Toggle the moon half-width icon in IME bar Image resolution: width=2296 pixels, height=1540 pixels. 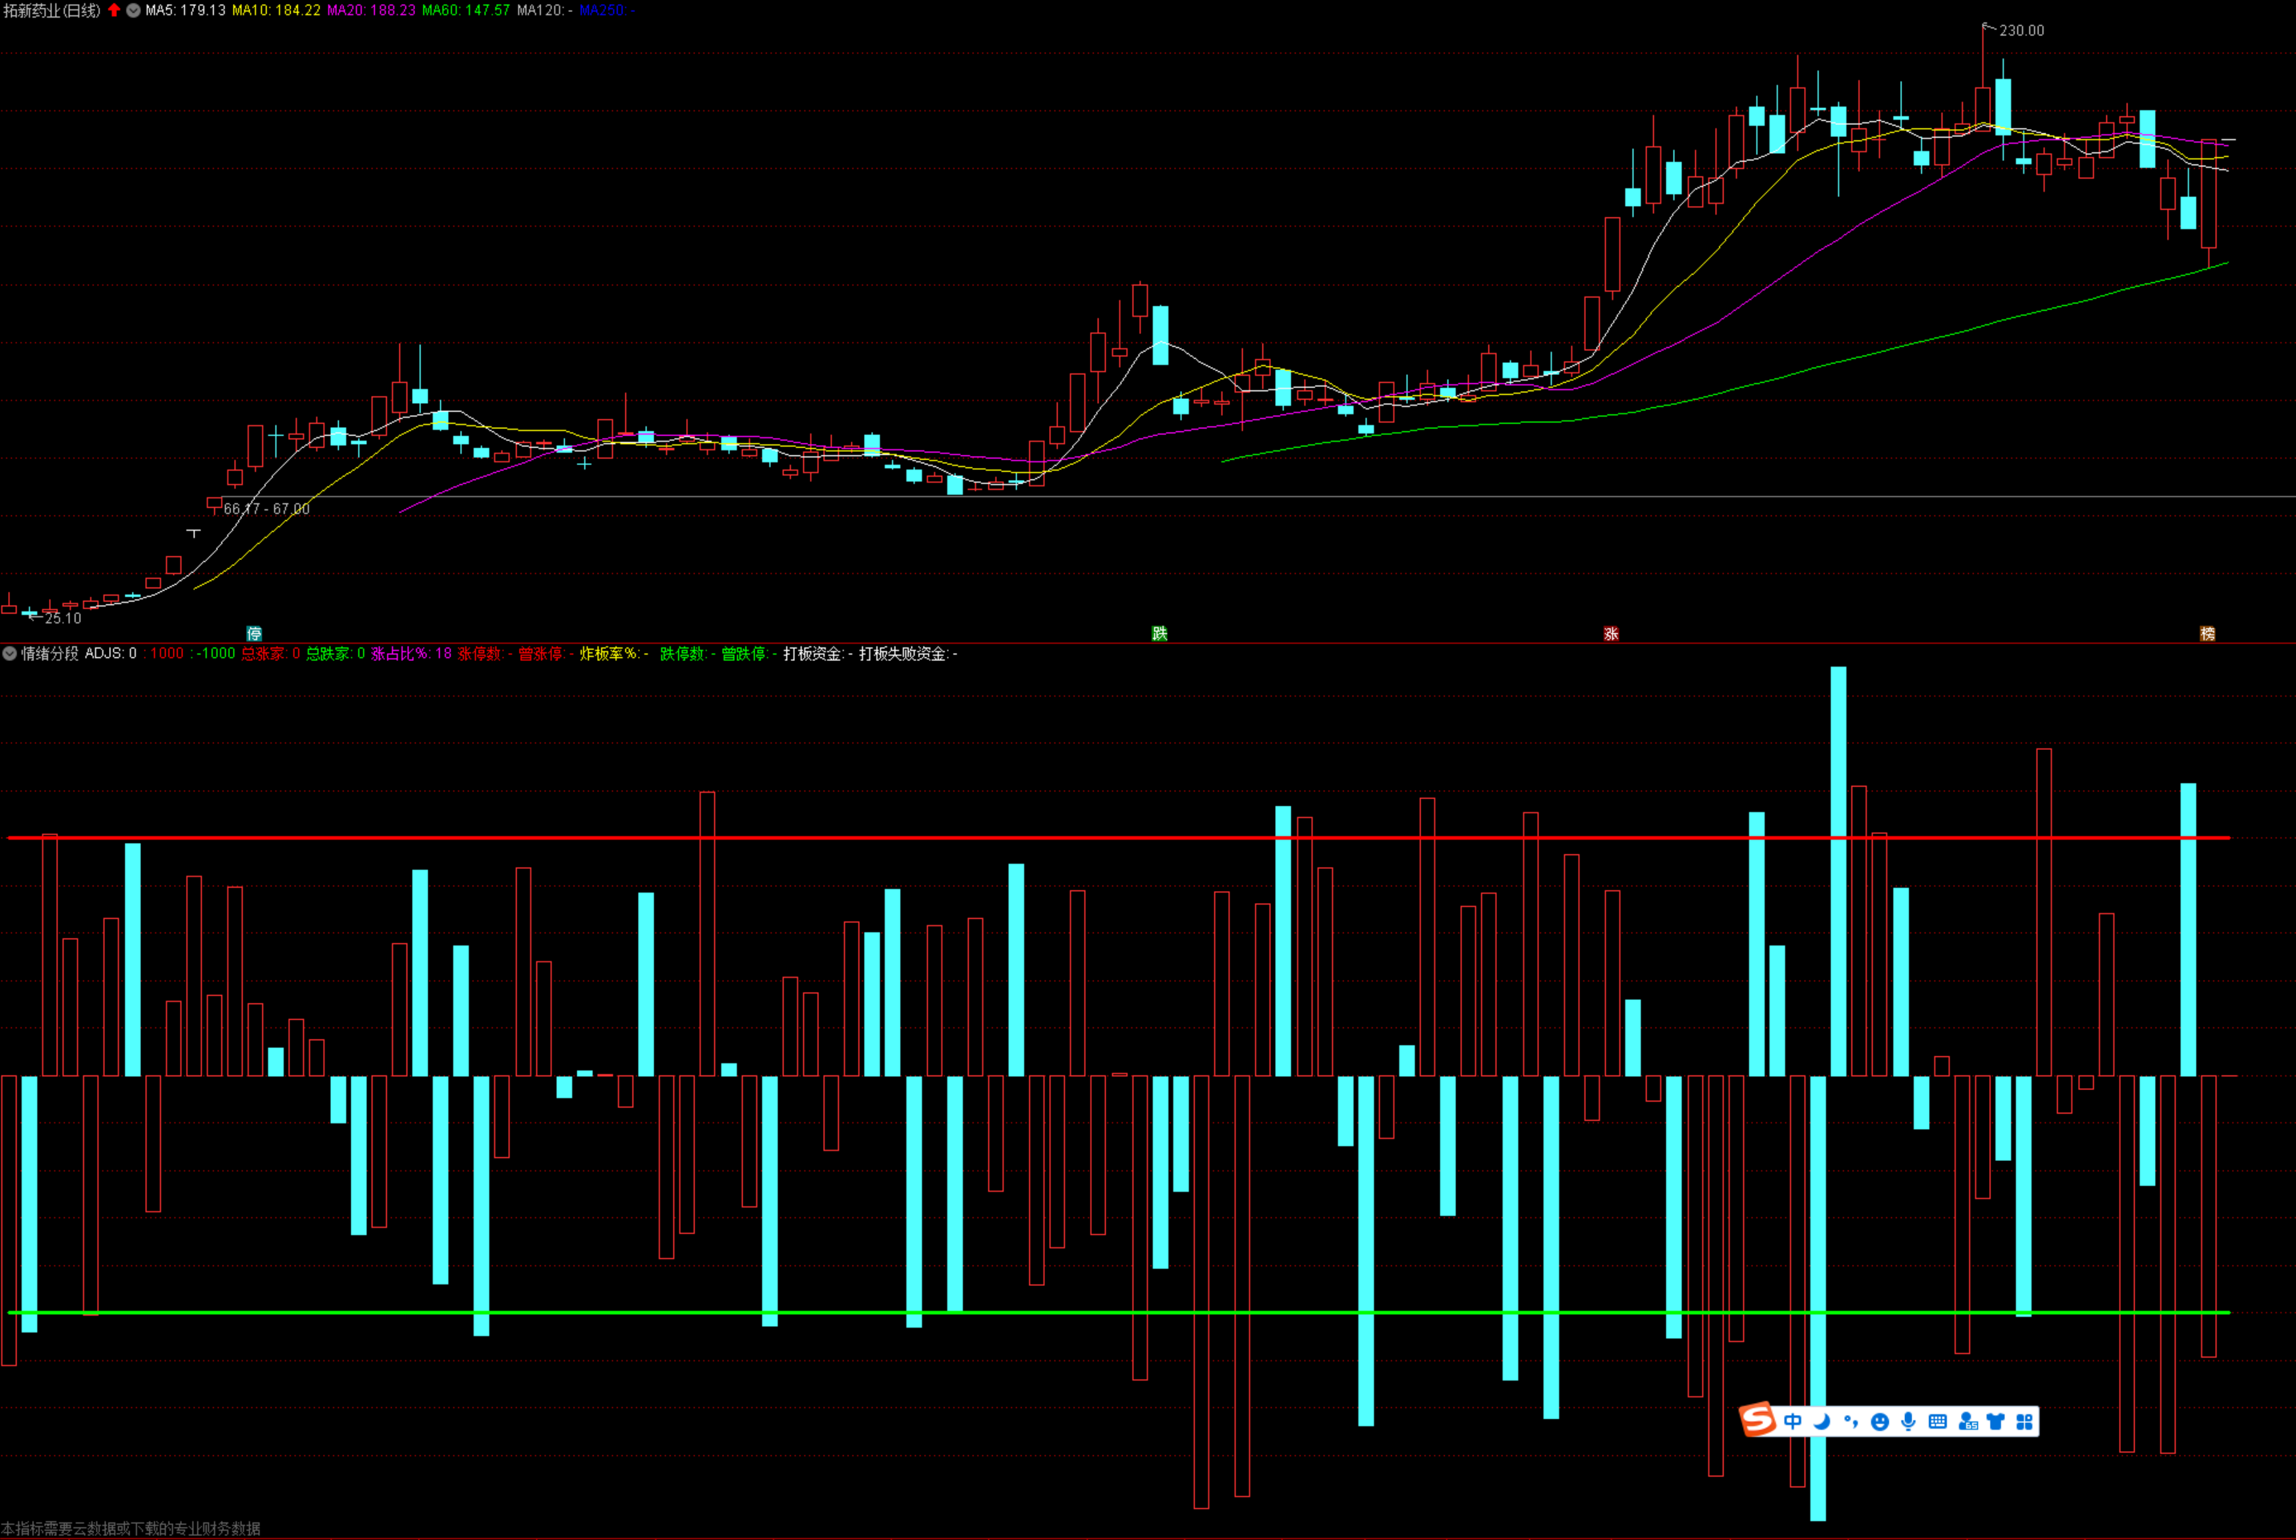[1822, 1421]
